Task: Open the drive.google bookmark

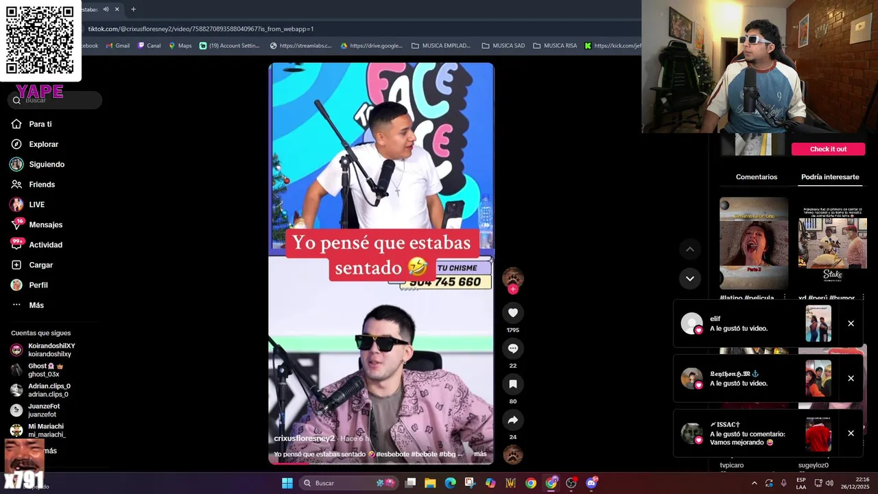Action: pyautogui.click(x=372, y=46)
